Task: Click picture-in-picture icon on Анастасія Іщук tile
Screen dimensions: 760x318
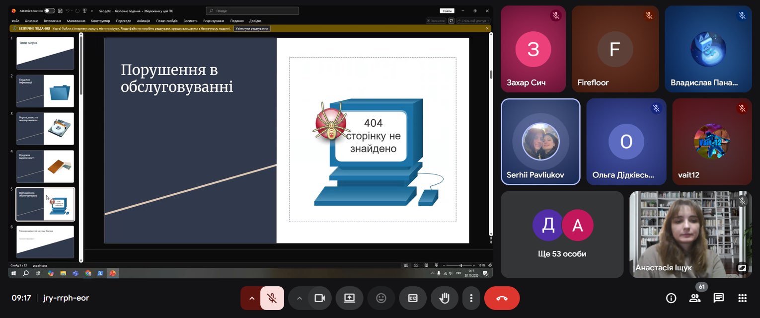Action: (x=742, y=267)
